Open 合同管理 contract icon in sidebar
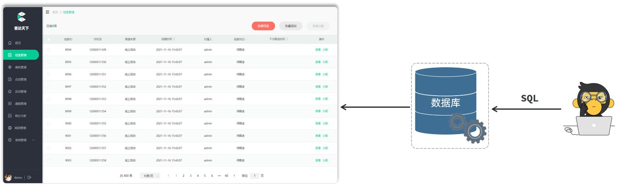The height and width of the screenshot is (189, 622). (10, 79)
